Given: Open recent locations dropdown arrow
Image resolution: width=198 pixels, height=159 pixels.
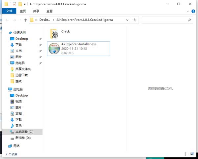Looking at the screenshot, I should [20, 20].
